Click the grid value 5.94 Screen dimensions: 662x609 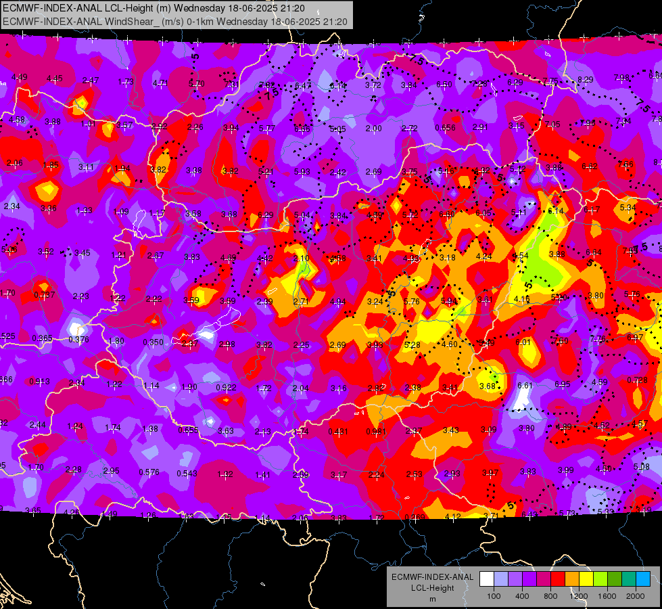449,300
